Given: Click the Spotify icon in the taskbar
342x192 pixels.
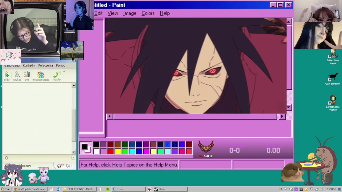Looking at the screenshot, I should (x=108, y=189).
